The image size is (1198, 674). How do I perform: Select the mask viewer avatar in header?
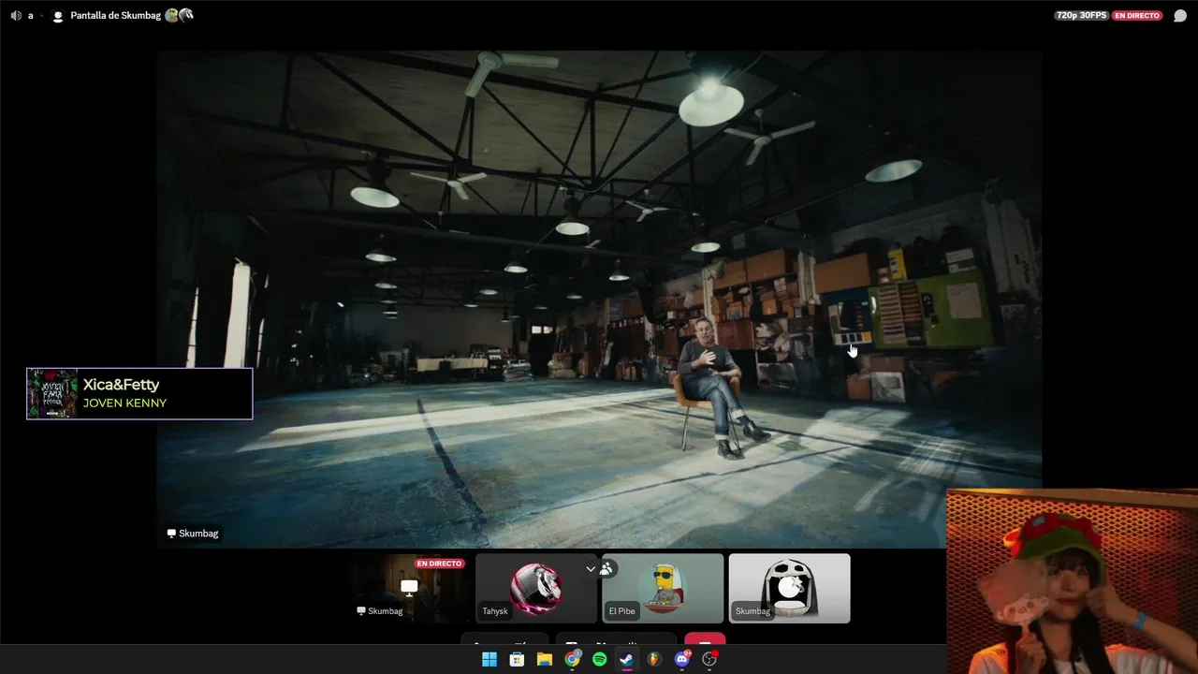pyautogui.click(x=186, y=15)
